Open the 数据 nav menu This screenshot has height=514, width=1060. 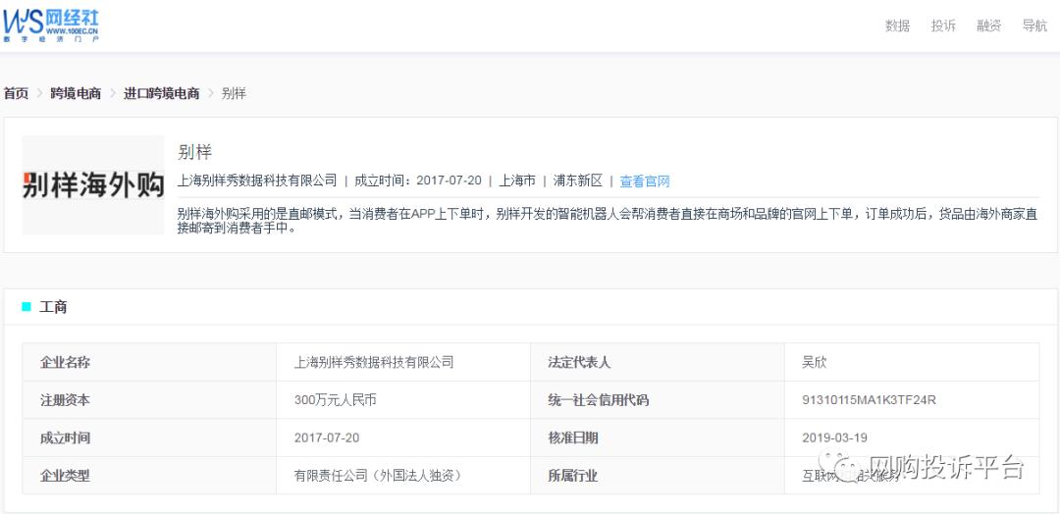897,26
